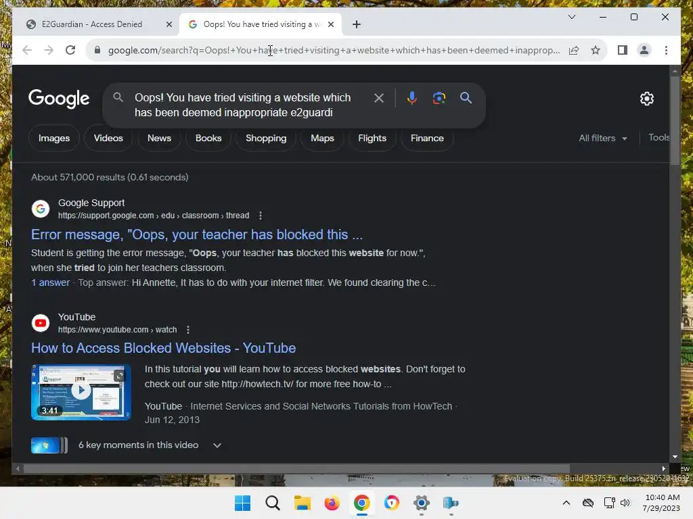Viewport: 693px width, 519px height.
Task: Expand the All filters dropdown
Action: tap(603, 138)
